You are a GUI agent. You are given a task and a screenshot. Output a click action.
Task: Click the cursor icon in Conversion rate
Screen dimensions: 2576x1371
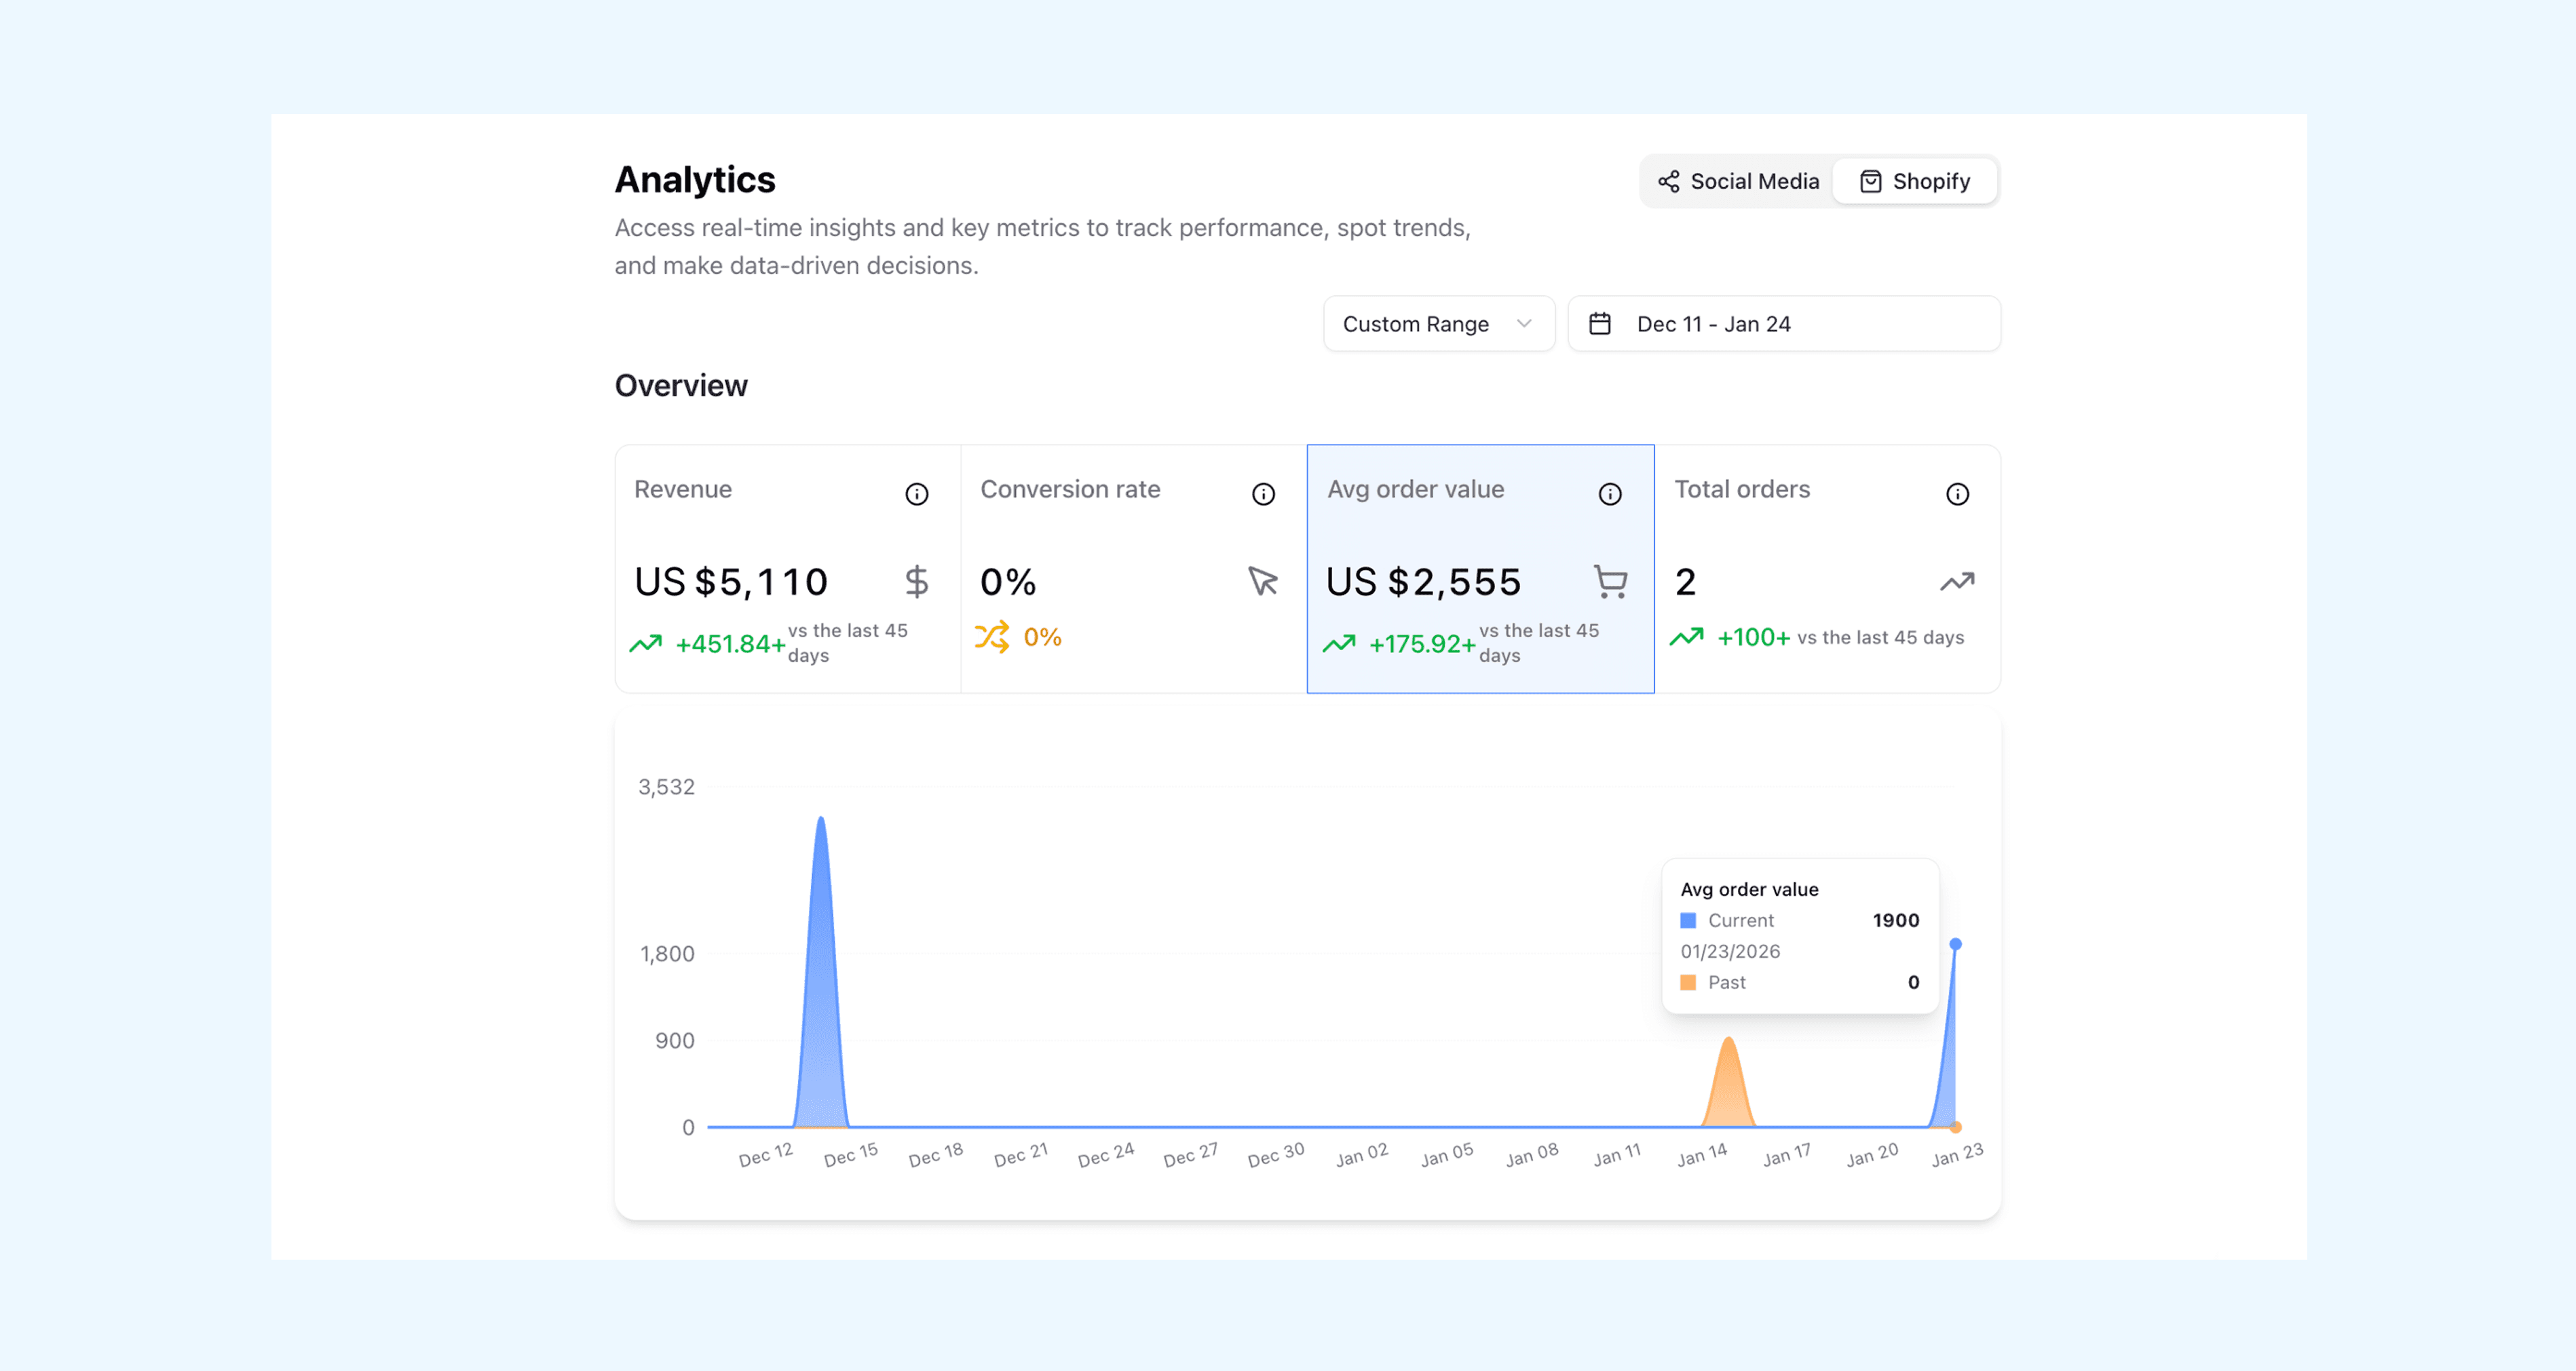point(1262,581)
